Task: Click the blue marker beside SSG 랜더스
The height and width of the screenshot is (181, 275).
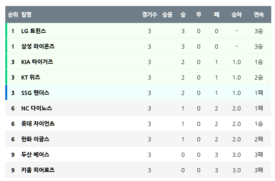Action: (6, 93)
